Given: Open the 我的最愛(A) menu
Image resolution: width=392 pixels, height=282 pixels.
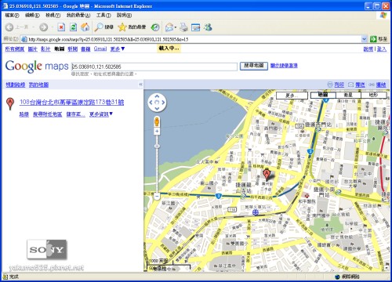Looking at the screenshot, I should click(x=78, y=15).
